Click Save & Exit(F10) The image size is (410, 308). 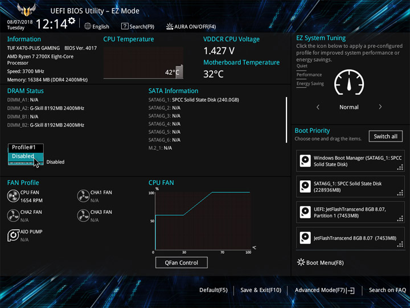point(261,290)
